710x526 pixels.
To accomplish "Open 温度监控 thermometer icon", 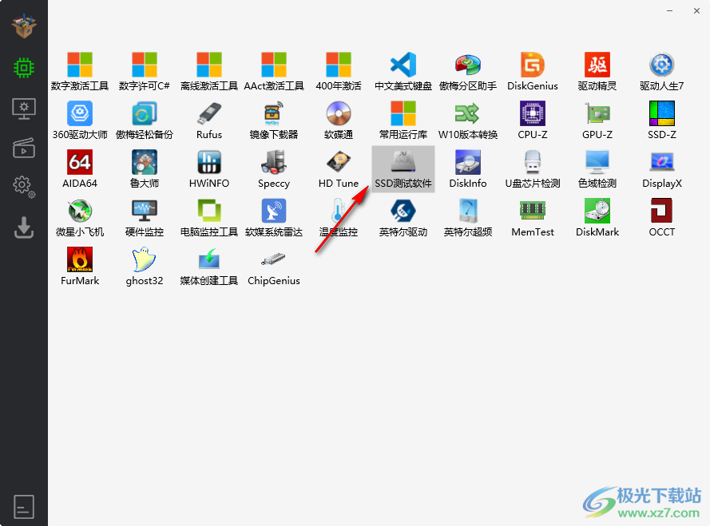I will pos(339,218).
